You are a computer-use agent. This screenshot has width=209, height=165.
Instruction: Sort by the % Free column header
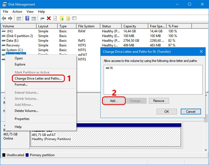pos(179,26)
